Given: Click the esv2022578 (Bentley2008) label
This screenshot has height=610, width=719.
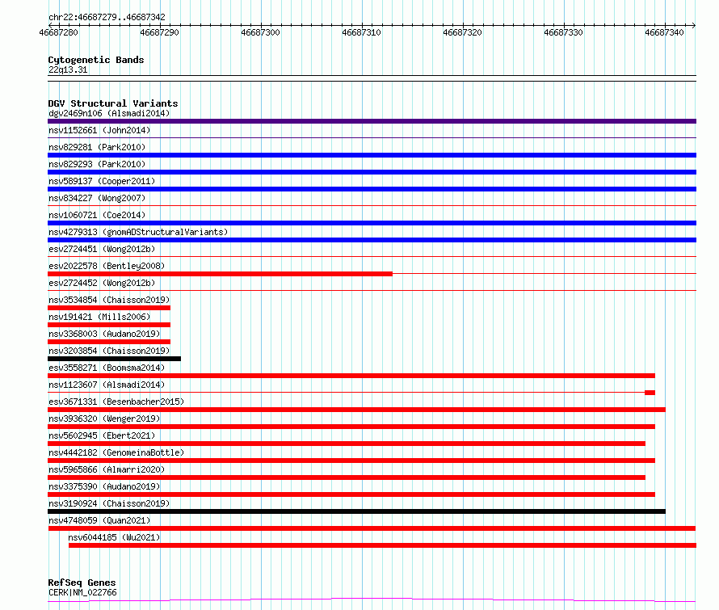Looking at the screenshot, I should pyautogui.click(x=107, y=266).
